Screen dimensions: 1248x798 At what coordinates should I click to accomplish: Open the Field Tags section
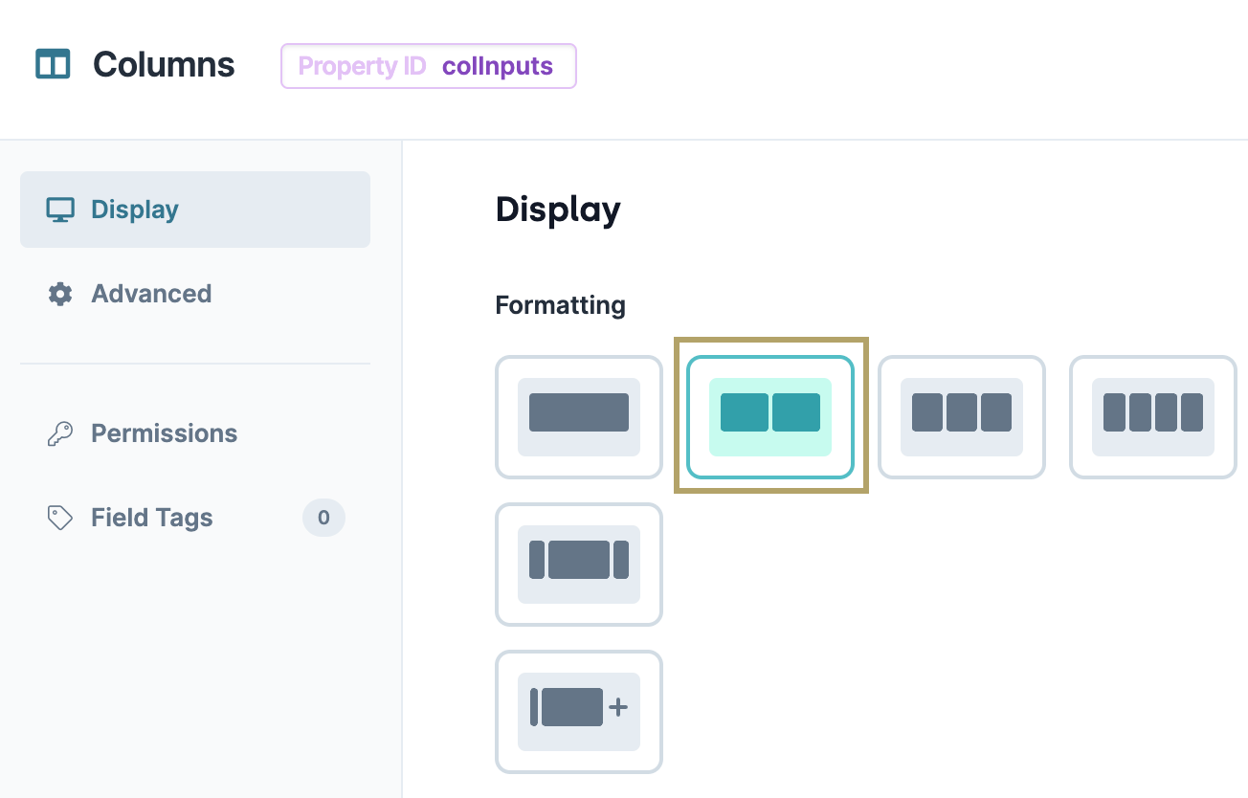pos(195,518)
